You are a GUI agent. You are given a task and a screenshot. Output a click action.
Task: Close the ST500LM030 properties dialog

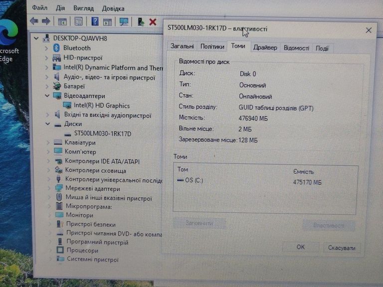pyautogui.click(x=369, y=30)
